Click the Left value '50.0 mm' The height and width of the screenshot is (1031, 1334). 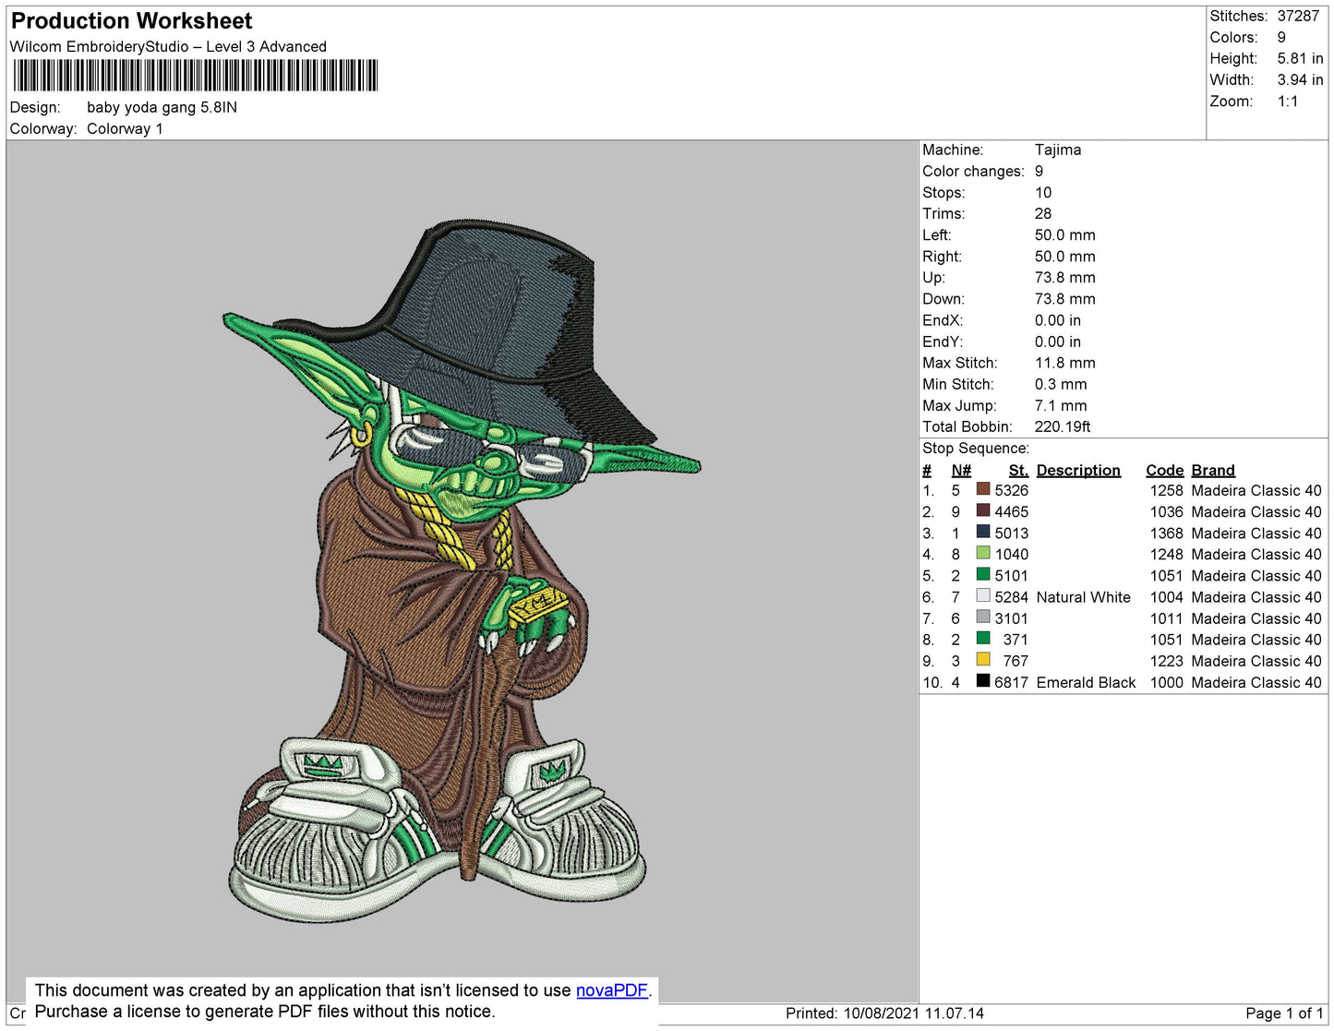point(1065,234)
